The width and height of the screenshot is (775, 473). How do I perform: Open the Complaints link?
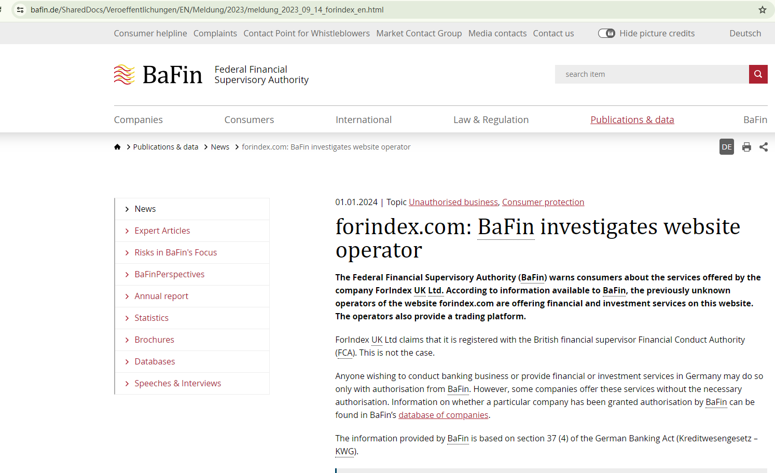[x=215, y=33]
